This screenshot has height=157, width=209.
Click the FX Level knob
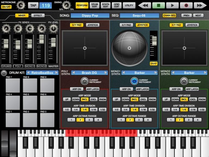[53, 29]
